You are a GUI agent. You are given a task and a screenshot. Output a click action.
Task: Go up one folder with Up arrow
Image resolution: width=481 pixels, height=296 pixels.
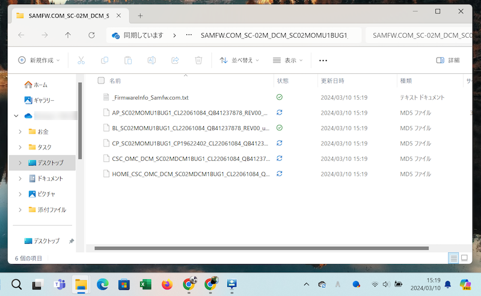[68, 35]
